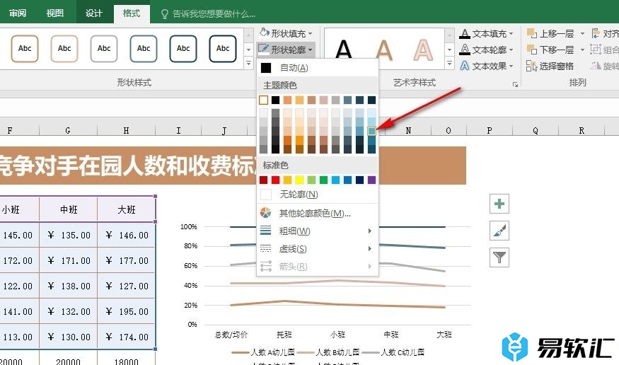
Task: Click the cell ¥ 195.00
Action: point(127,311)
